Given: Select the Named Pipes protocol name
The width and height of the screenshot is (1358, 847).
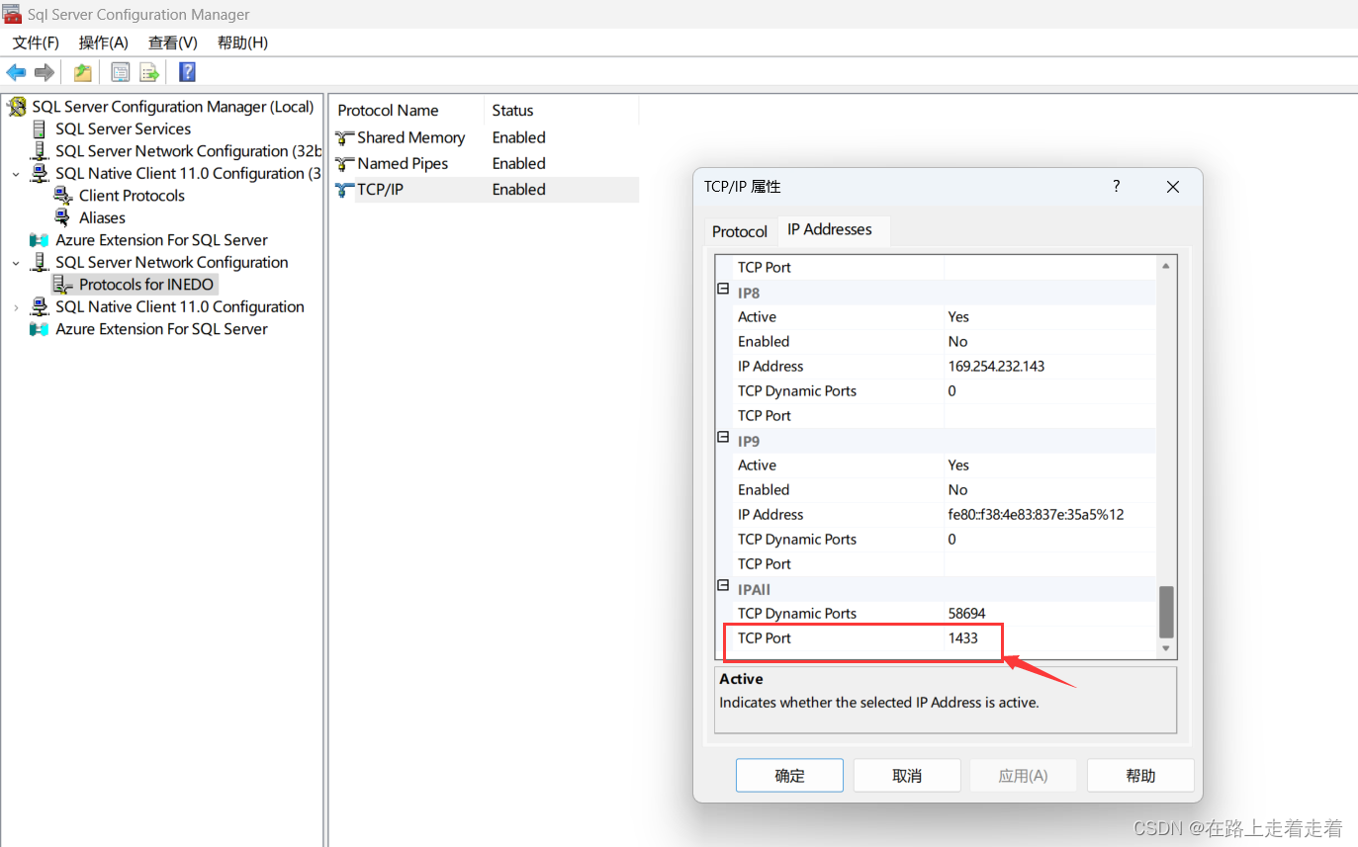Looking at the screenshot, I should 403,163.
